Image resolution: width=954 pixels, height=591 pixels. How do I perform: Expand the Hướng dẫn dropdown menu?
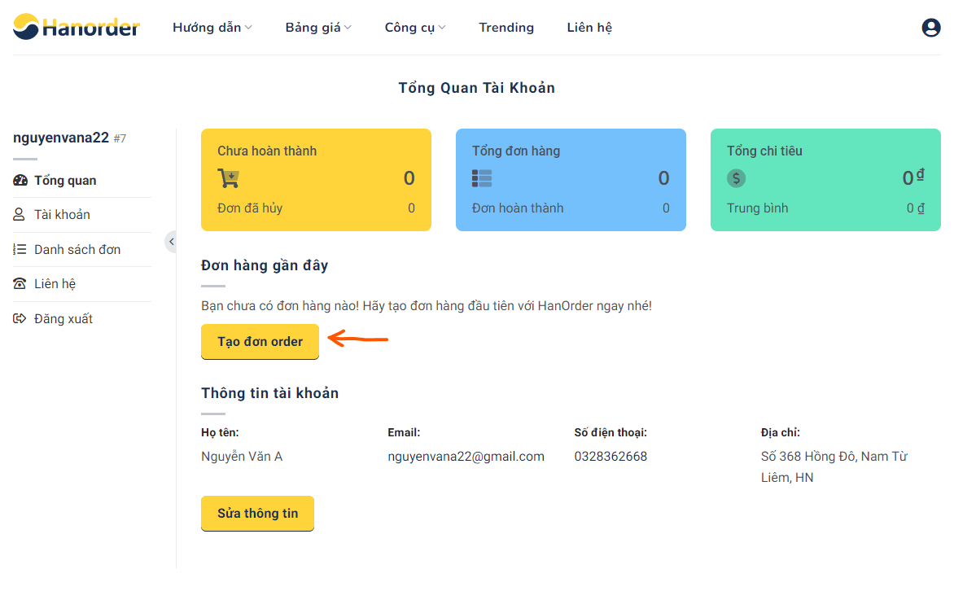tap(212, 28)
